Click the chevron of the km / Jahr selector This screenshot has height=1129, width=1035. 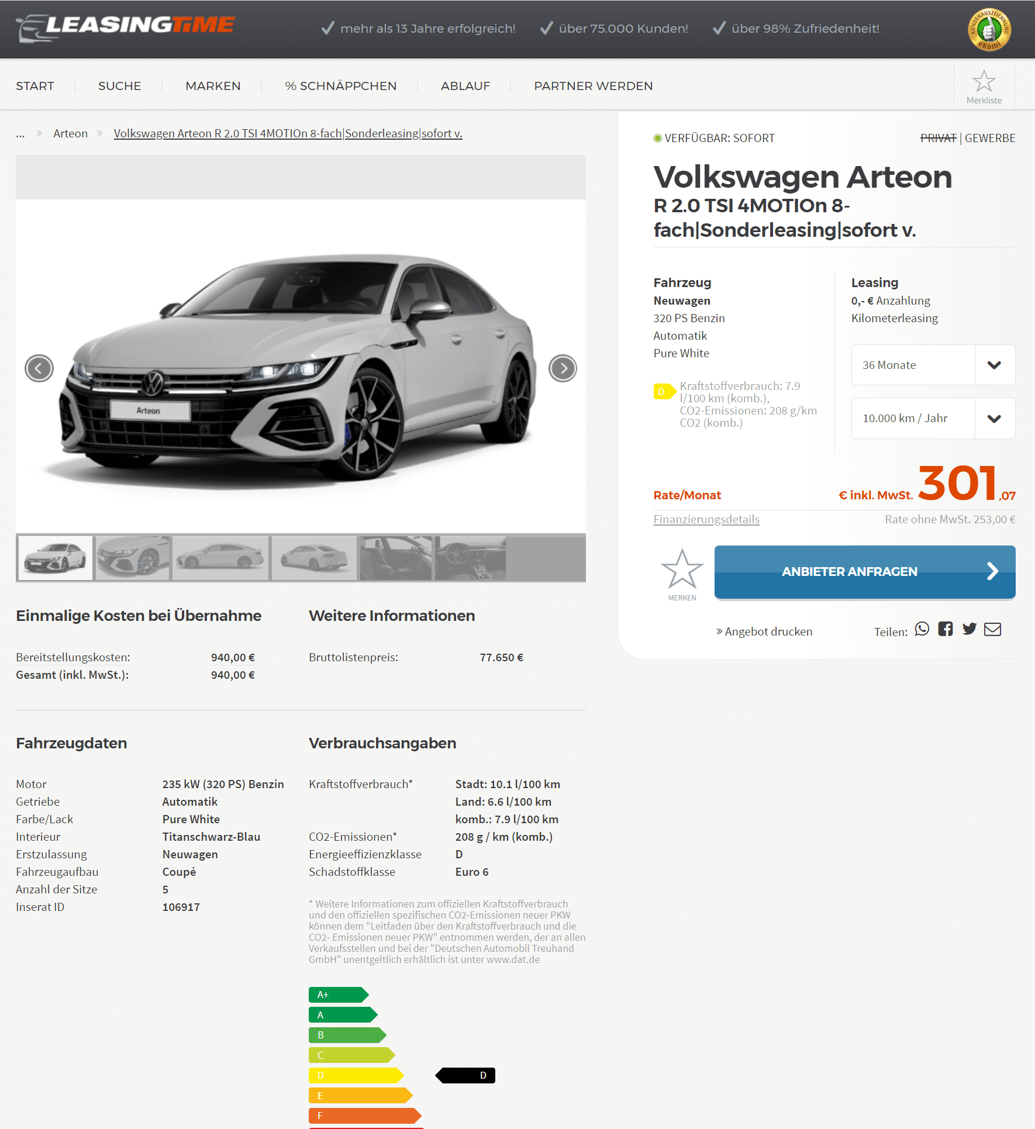pyautogui.click(x=994, y=418)
